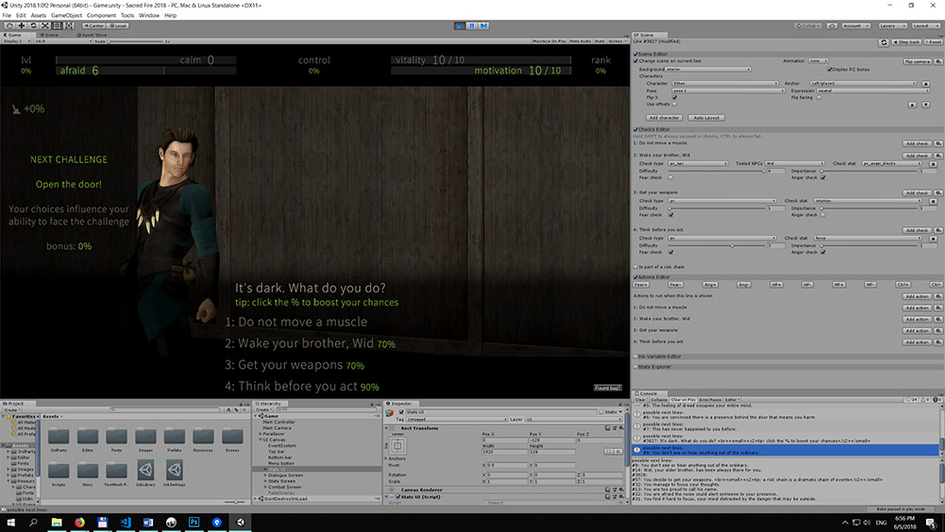Select the Hand tool in Unity toolbar
The height and width of the screenshot is (532, 945).
tap(9, 25)
